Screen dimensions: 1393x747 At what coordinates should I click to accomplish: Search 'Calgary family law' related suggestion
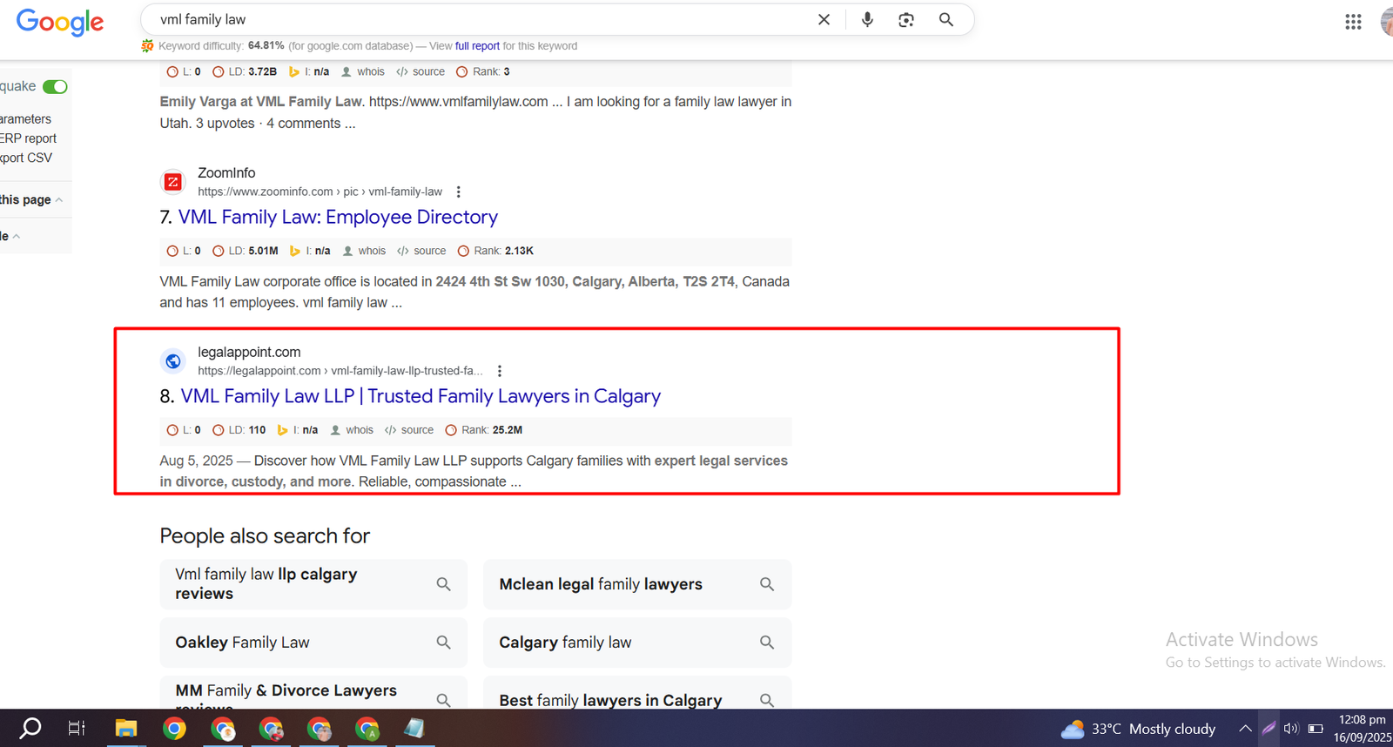636,643
